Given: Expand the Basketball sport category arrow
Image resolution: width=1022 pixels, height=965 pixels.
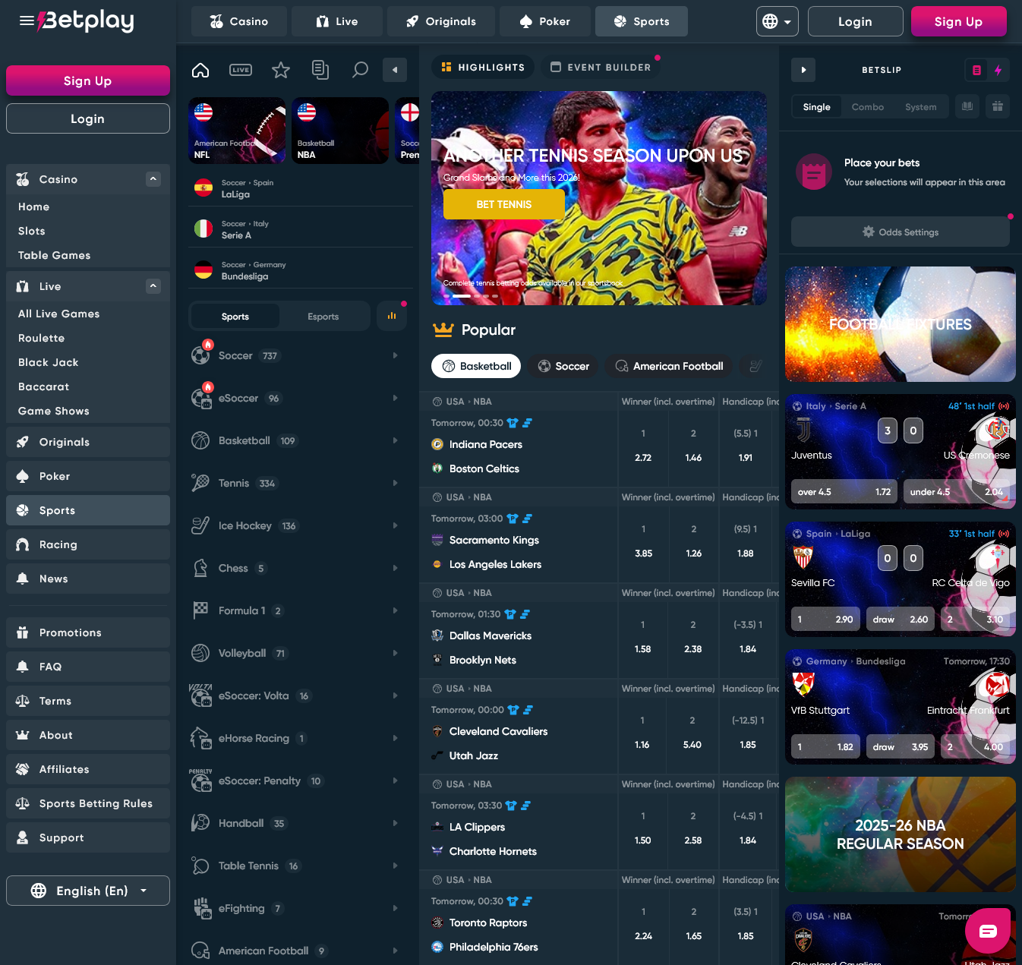Looking at the screenshot, I should pyautogui.click(x=395, y=440).
